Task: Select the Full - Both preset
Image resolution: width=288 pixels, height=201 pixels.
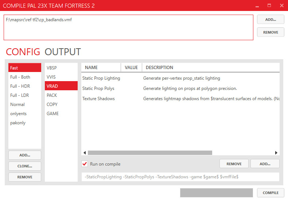Action: (25, 77)
